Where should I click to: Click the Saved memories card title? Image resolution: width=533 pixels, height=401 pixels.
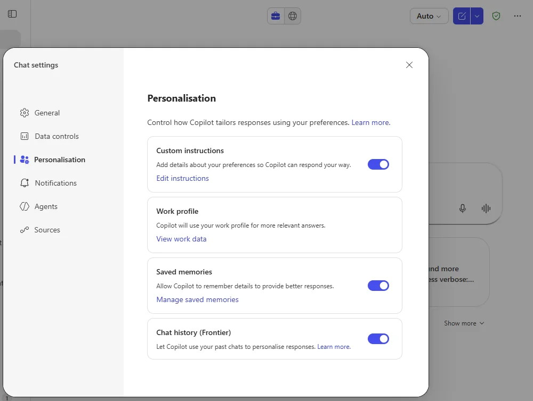(184, 272)
